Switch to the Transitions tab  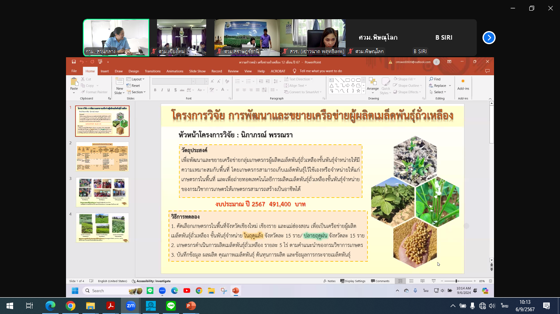[x=153, y=71]
